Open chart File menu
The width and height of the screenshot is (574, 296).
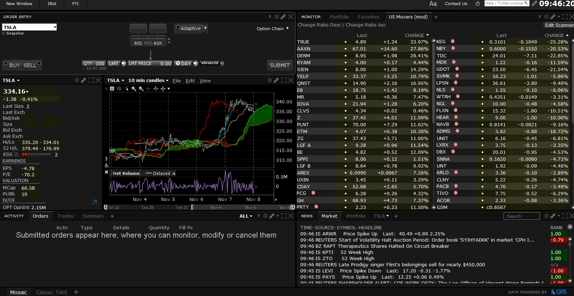[x=176, y=81]
